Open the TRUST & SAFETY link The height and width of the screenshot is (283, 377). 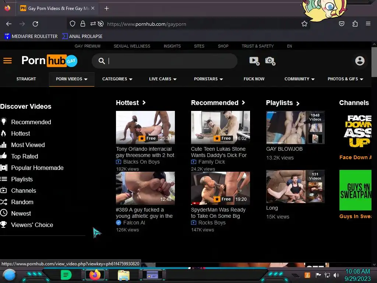[258, 46]
